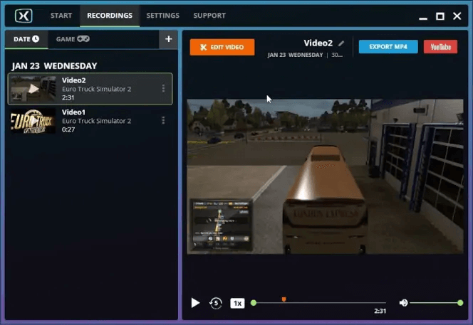Screen dimensions: 473x325
Task: Minimize the application window
Action: [423, 18]
